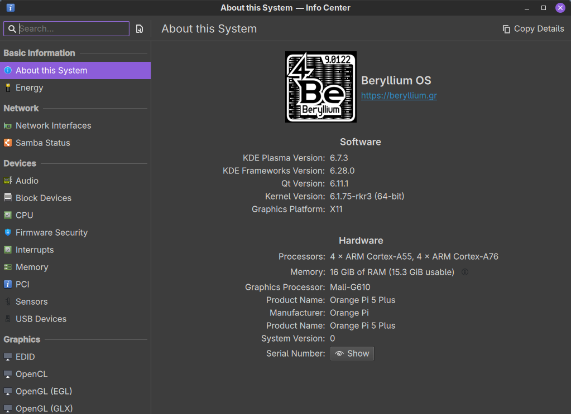Click the "6.11.1" Qt version value
The height and width of the screenshot is (414, 571).
(339, 183)
